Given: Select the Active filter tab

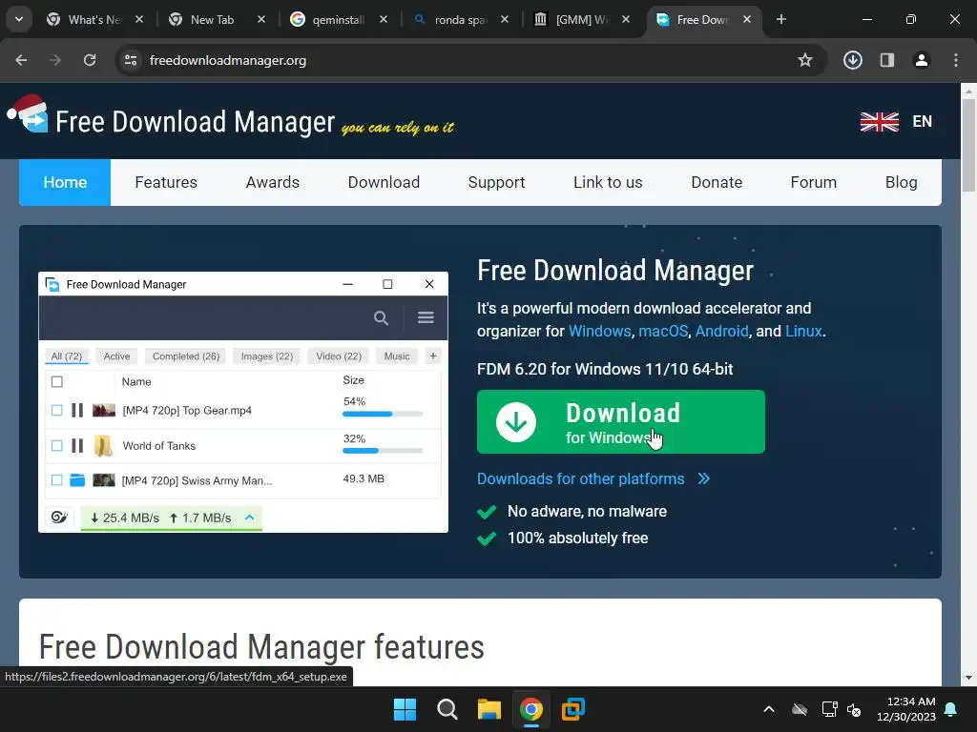Looking at the screenshot, I should click(116, 356).
